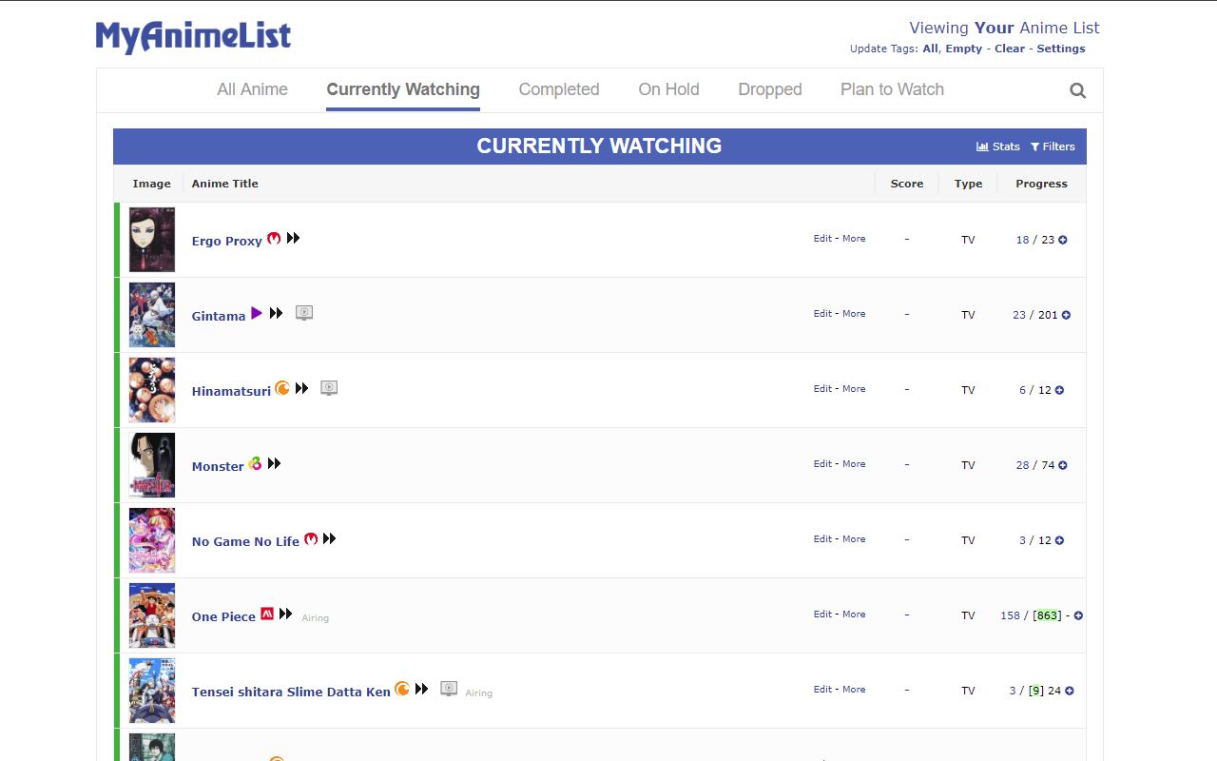Image resolution: width=1217 pixels, height=761 pixels.
Task: Click the One Piece red streaming icon
Action: (267, 614)
